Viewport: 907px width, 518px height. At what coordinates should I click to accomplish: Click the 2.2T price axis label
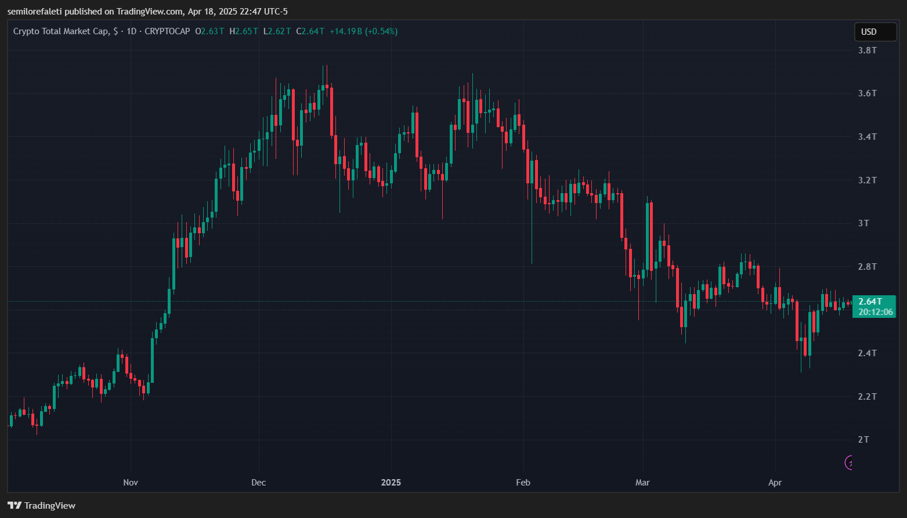click(868, 397)
